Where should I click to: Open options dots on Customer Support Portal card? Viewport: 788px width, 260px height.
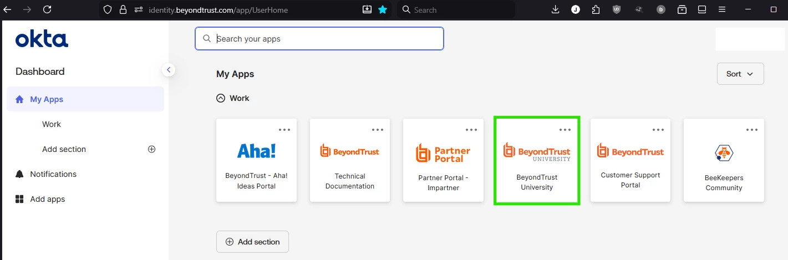[x=658, y=130]
